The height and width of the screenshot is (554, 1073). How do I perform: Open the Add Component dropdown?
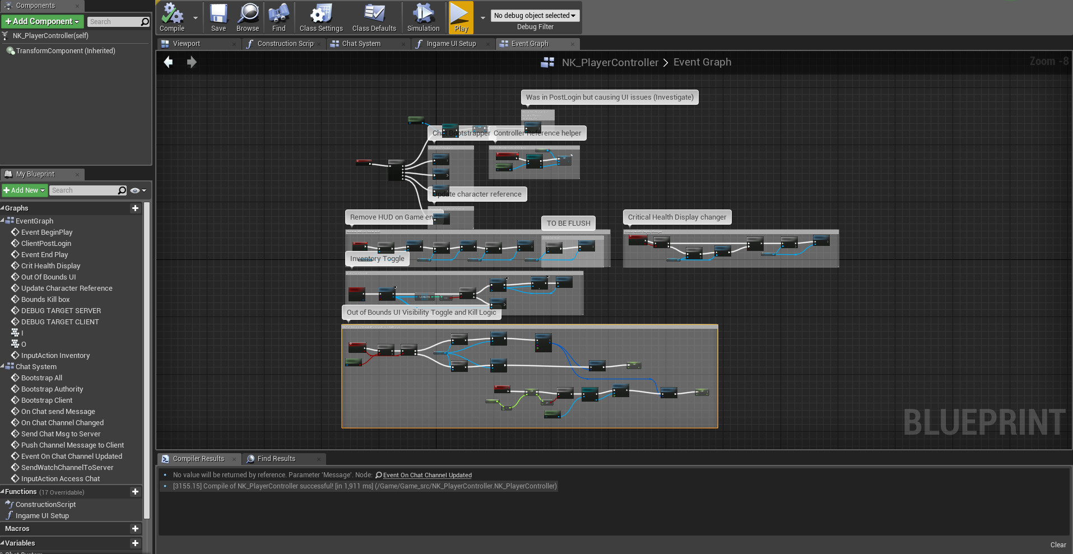click(x=43, y=21)
